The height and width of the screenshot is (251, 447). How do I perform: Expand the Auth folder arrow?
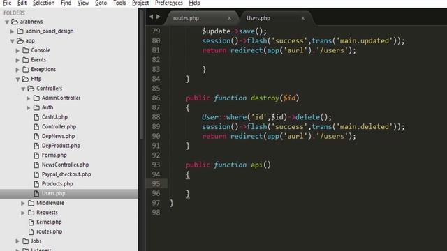click(x=28, y=108)
